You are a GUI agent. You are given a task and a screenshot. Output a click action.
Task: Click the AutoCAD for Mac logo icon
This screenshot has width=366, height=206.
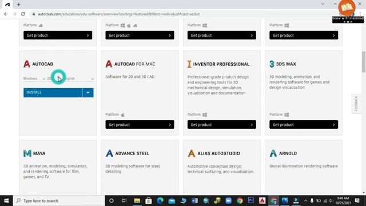tap(109, 64)
